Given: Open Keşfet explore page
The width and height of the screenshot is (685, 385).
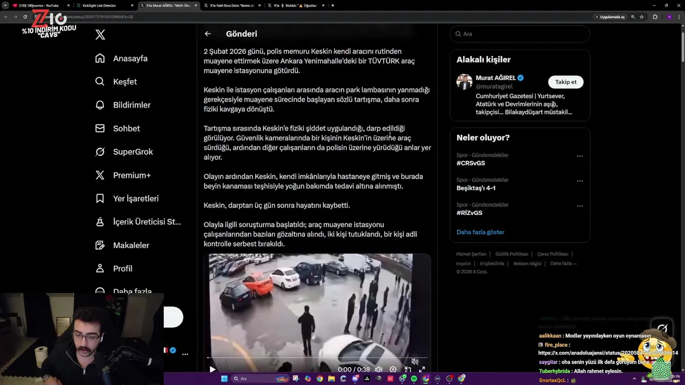Looking at the screenshot, I should [116, 82].
